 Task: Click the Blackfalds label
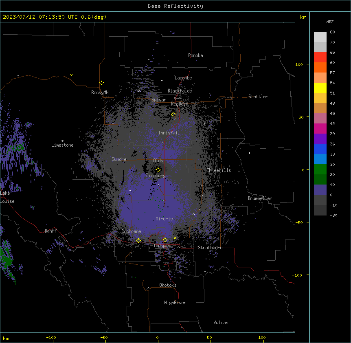tap(180, 91)
